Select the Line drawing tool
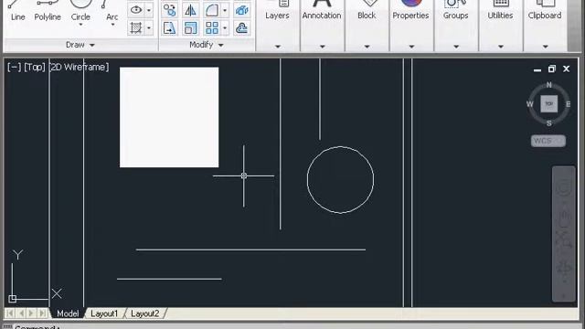 (x=17, y=10)
